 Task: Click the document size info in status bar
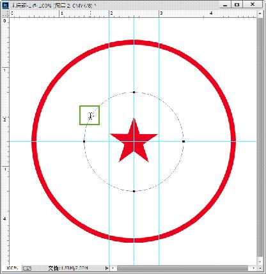pyautogui.click(x=68, y=268)
